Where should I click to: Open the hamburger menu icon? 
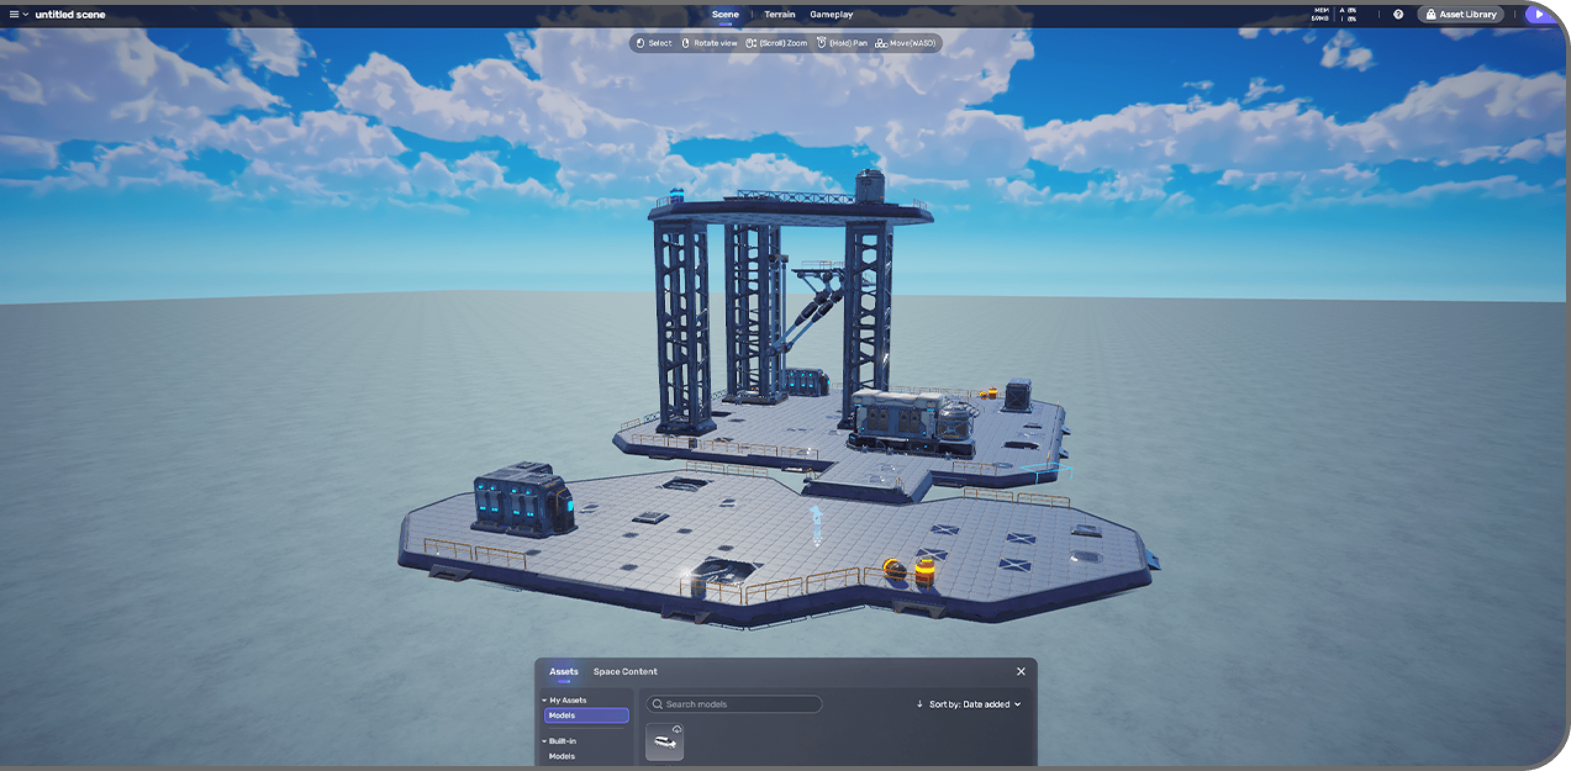click(14, 14)
